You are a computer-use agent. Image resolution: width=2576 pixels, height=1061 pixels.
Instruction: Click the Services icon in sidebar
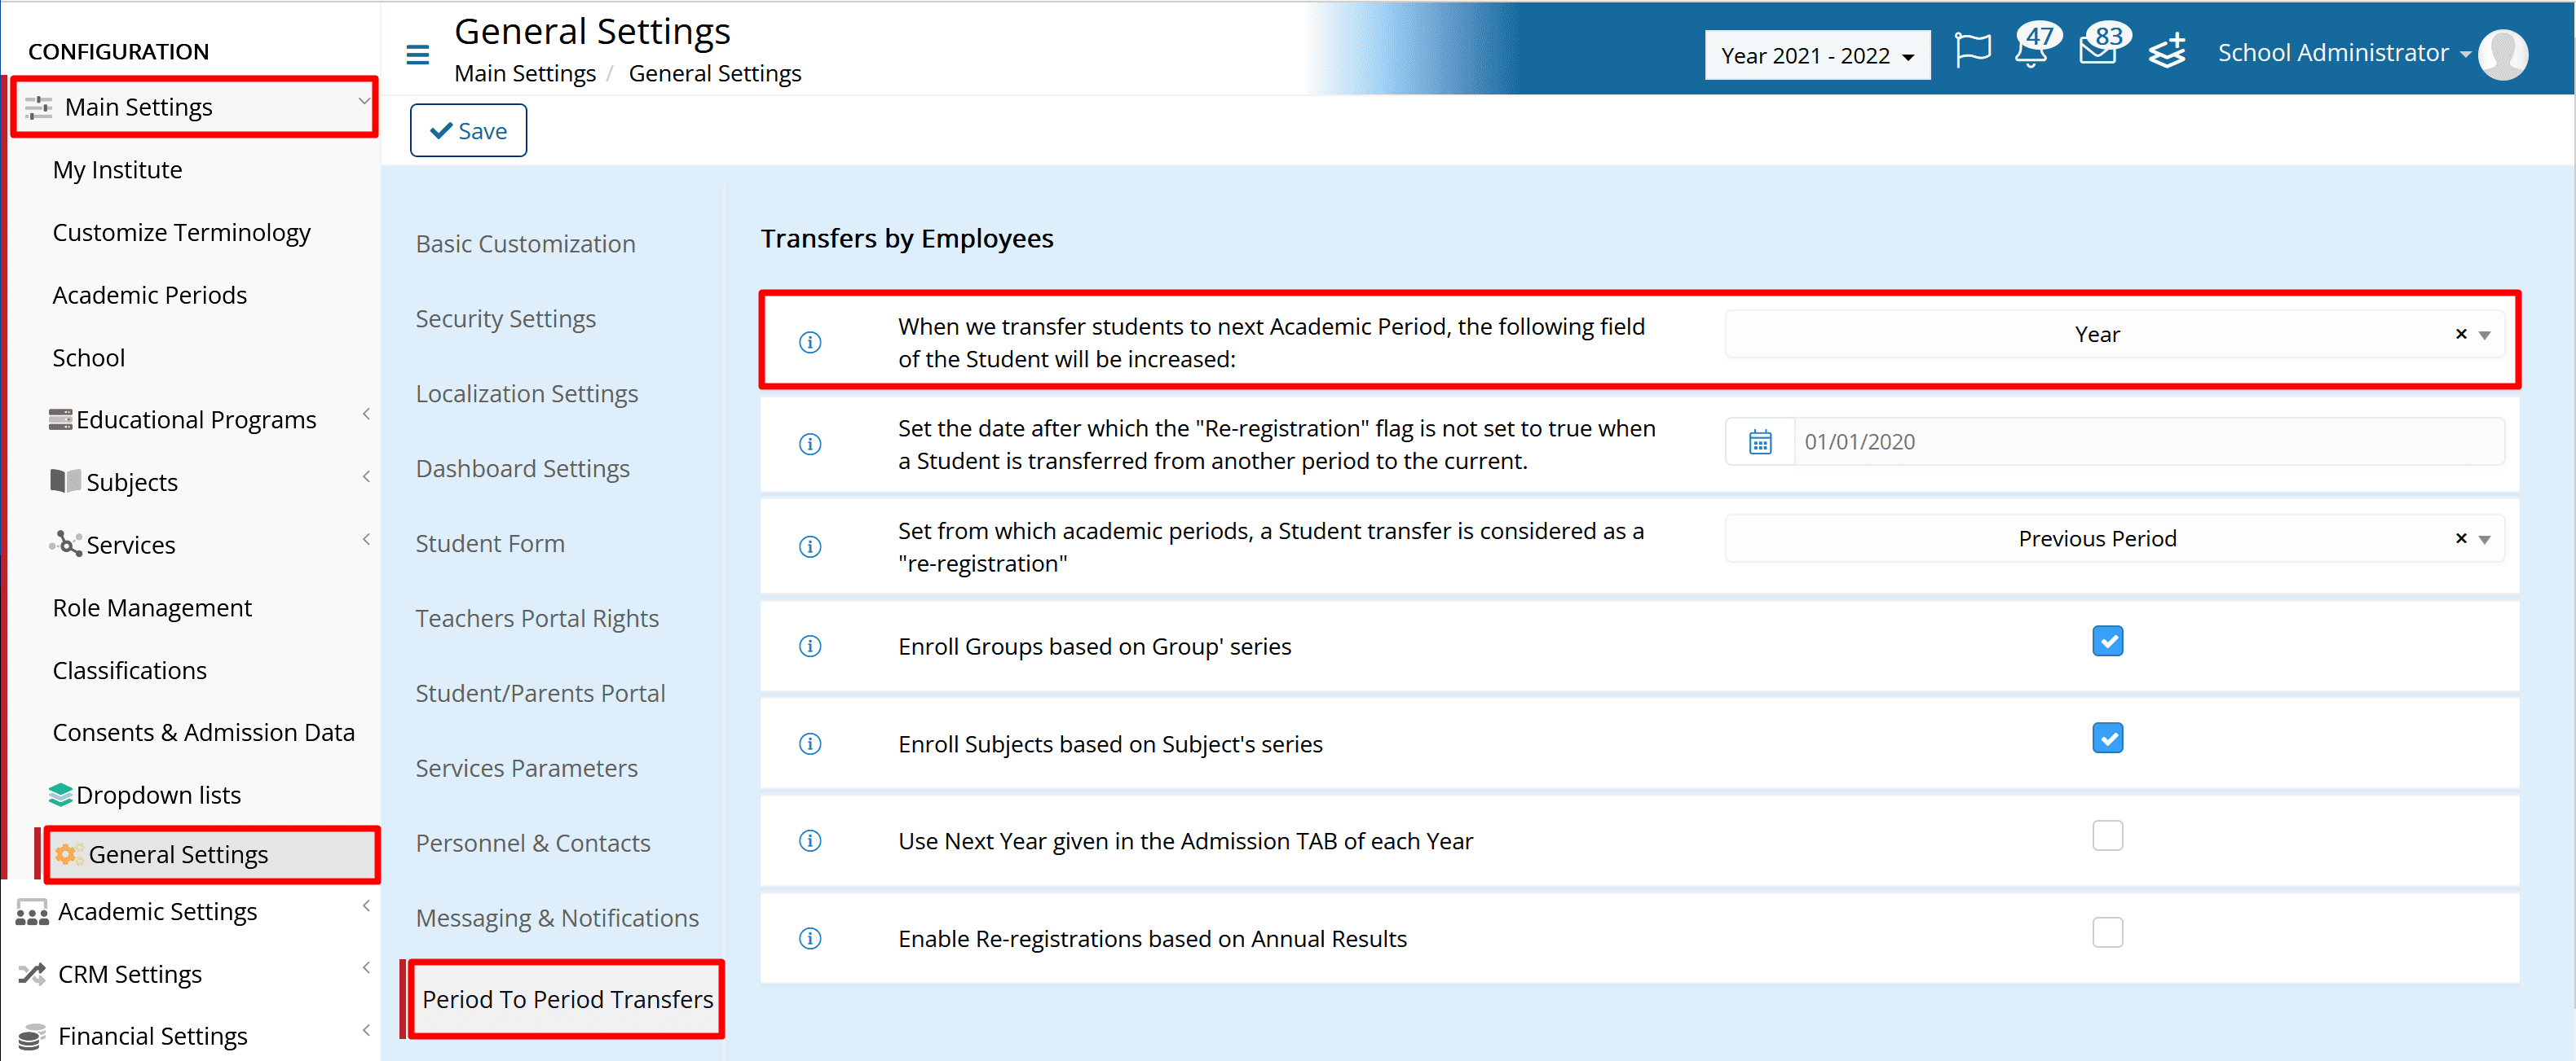pos(66,543)
